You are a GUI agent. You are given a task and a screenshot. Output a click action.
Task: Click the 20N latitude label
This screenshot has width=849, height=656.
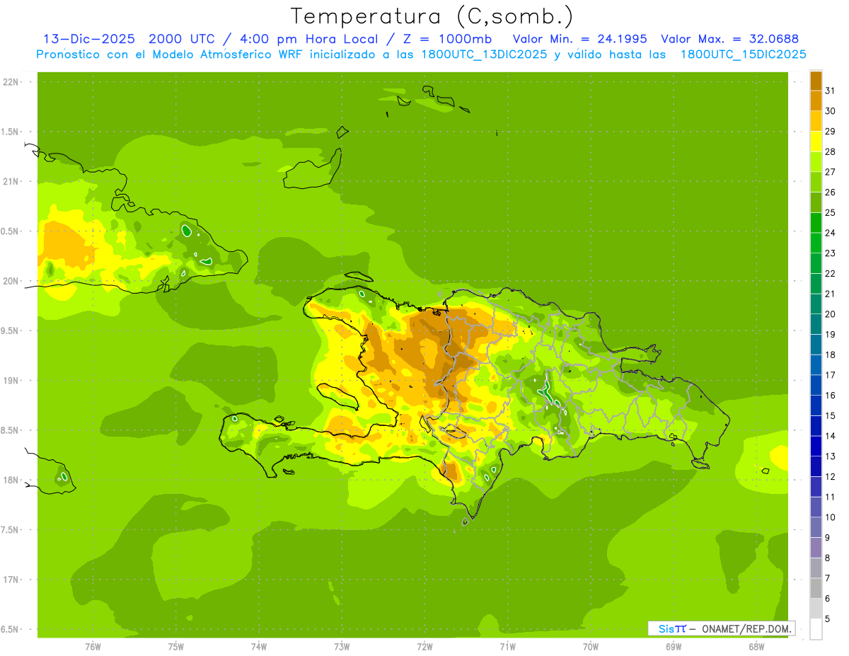point(12,281)
